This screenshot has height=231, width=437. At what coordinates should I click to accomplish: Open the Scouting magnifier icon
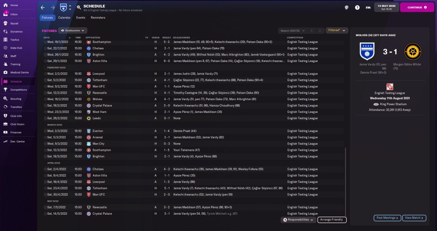[x=6, y=99]
